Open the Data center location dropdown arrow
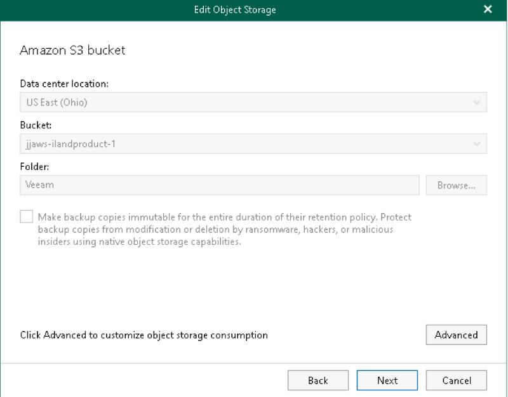This screenshot has height=397, width=508. click(x=476, y=103)
